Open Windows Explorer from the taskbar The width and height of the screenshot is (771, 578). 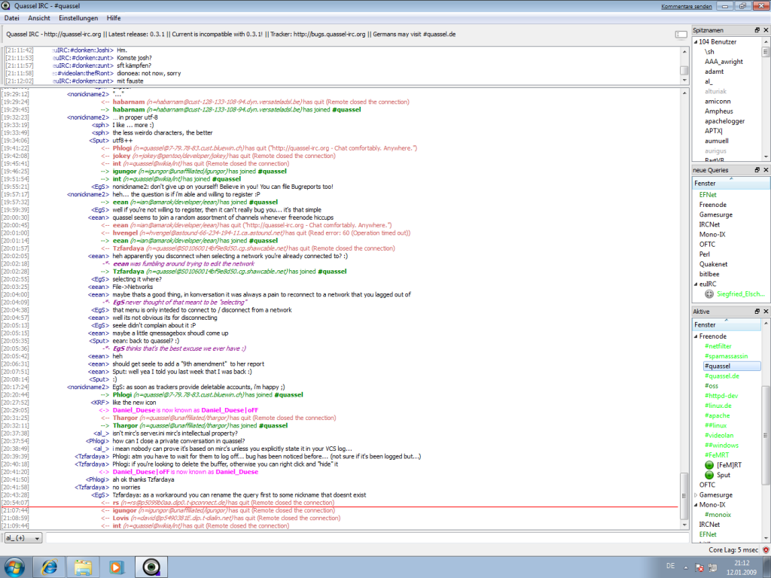pos(81,567)
